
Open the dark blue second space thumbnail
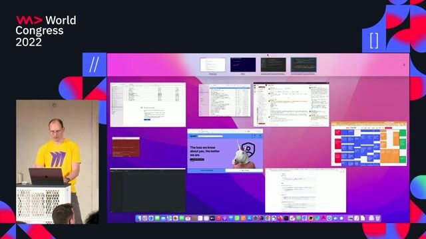[x=243, y=65]
